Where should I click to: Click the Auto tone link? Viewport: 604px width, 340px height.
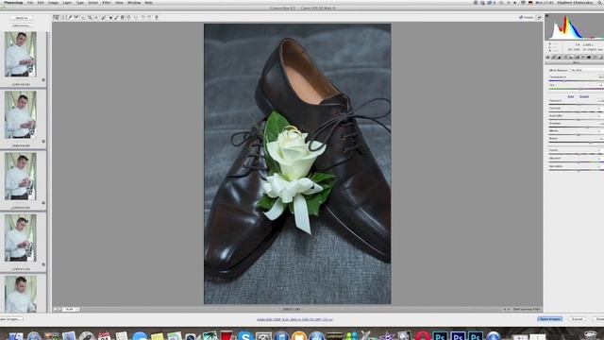click(571, 96)
